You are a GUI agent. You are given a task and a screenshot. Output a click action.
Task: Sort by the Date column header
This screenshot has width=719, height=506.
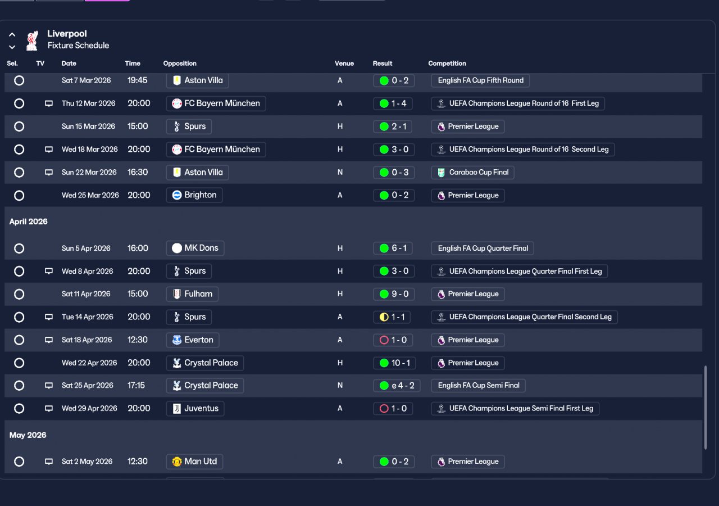coord(69,64)
